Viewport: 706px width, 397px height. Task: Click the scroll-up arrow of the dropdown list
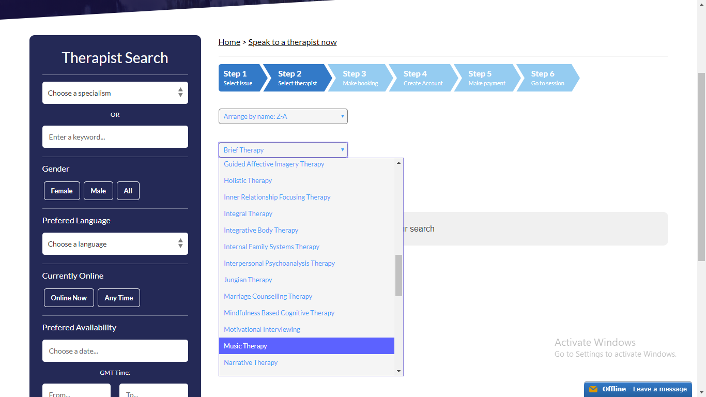(398, 163)
